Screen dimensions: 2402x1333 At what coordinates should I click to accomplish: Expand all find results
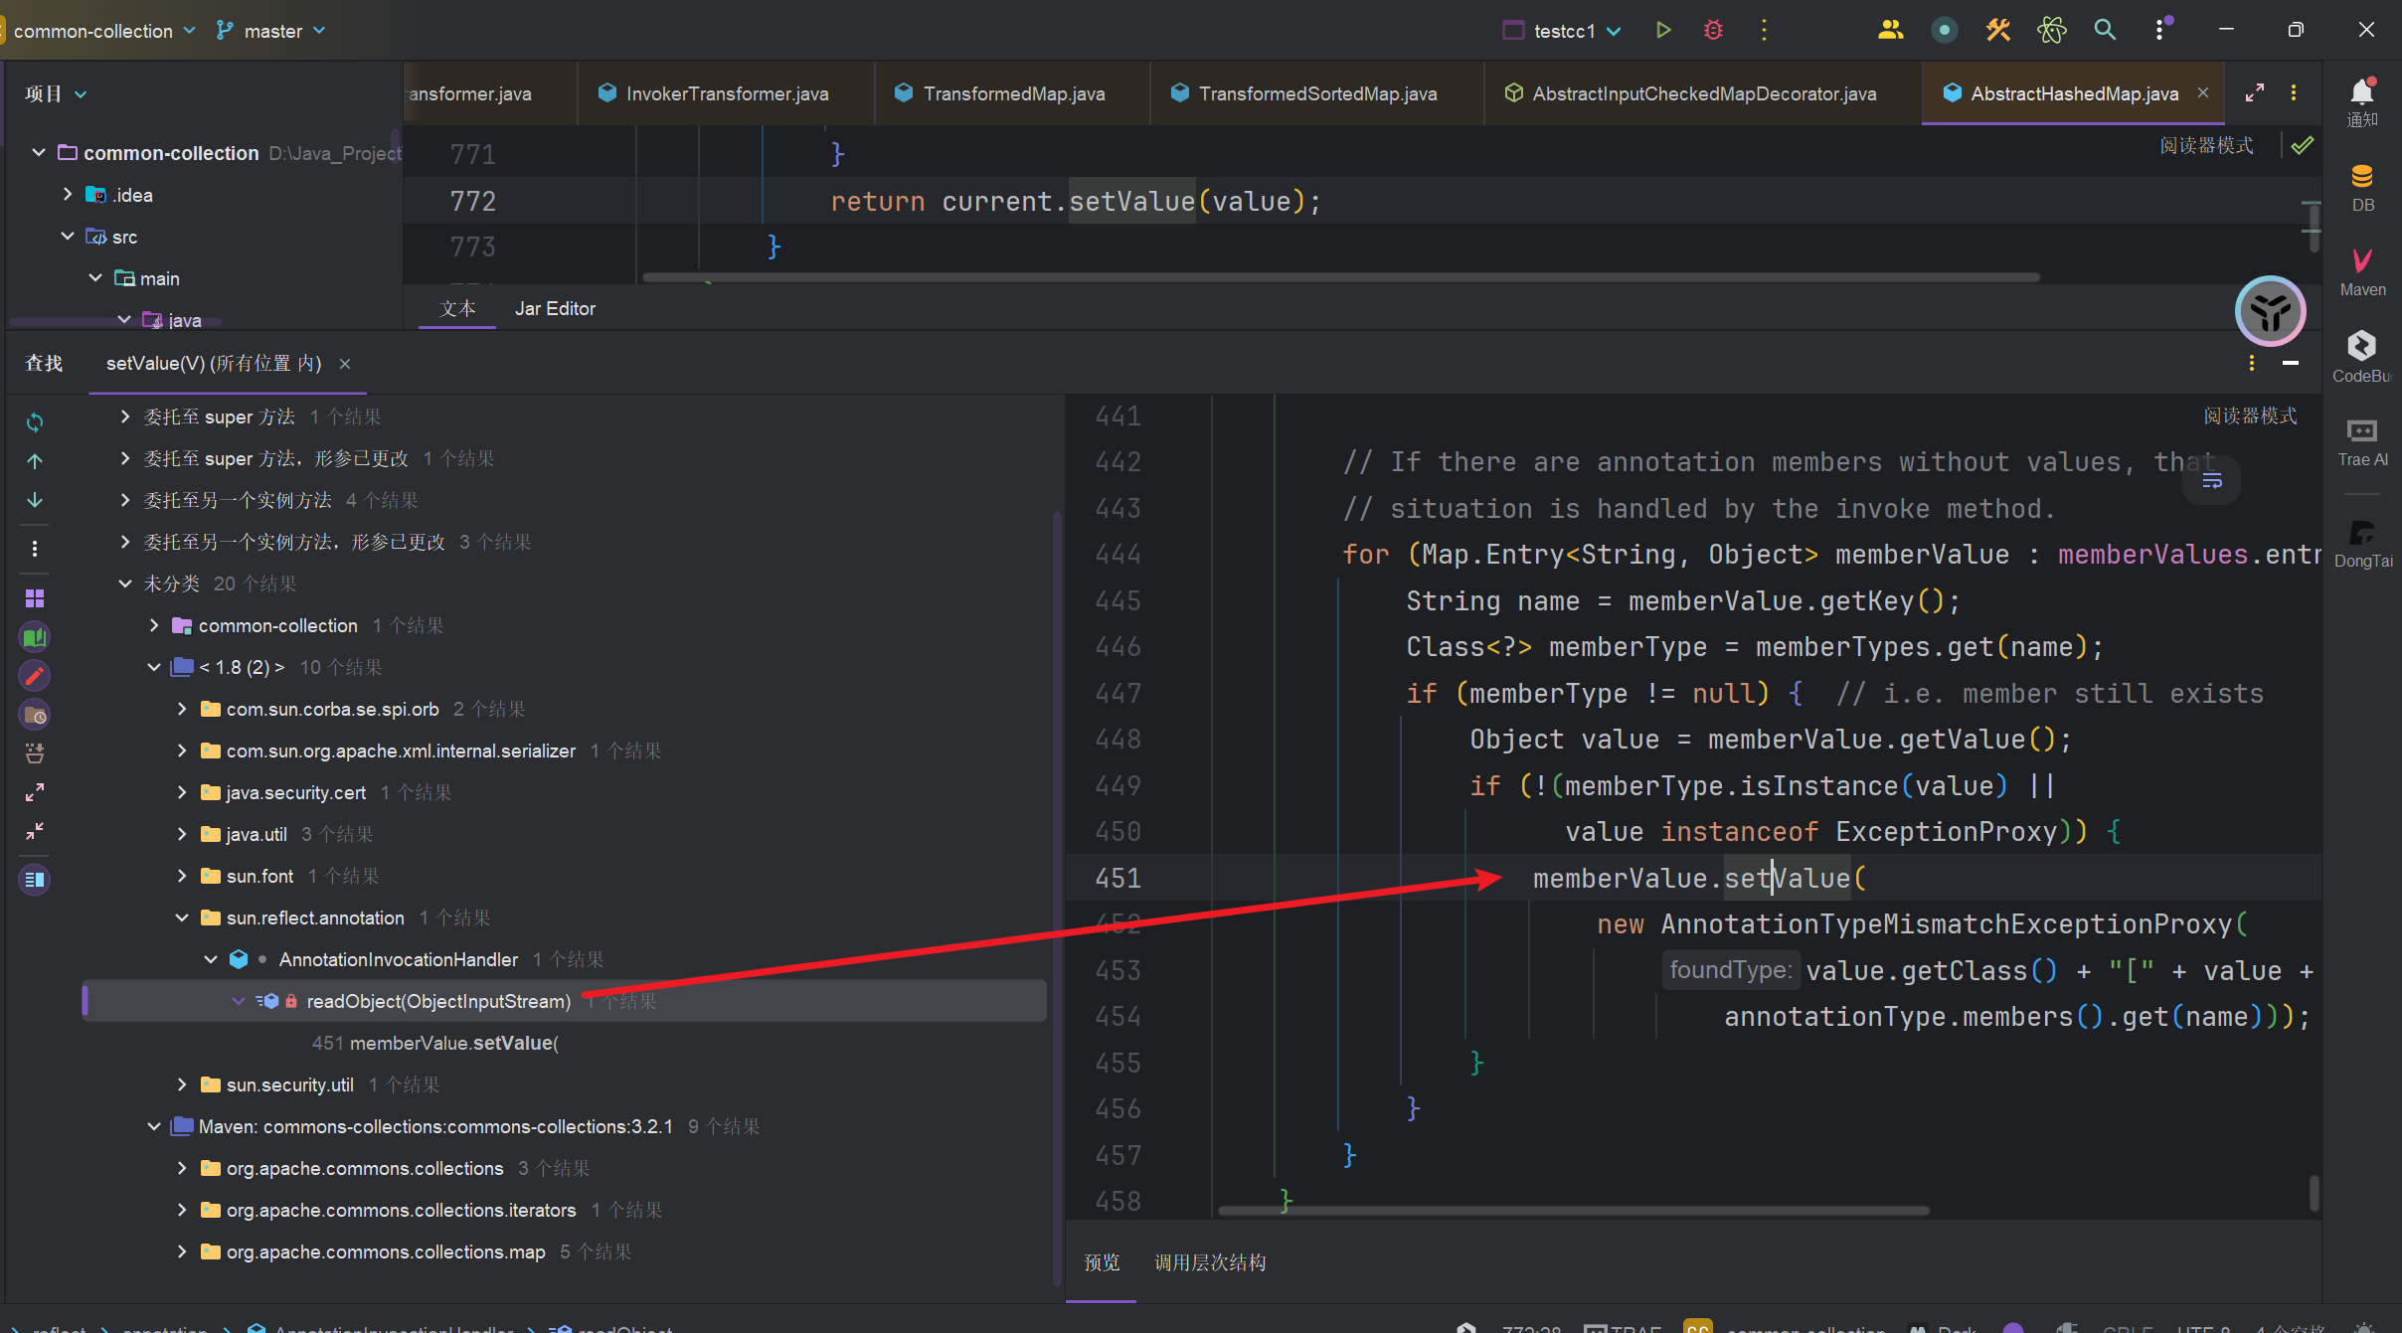click(35, 792)
